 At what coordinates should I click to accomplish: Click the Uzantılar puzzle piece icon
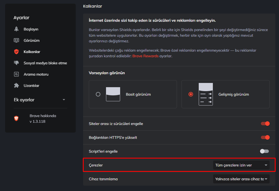[x=16, y=85]
